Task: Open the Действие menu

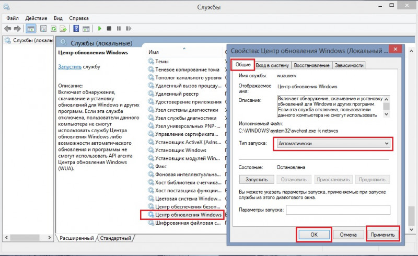Action: click(x=36, y=18)
